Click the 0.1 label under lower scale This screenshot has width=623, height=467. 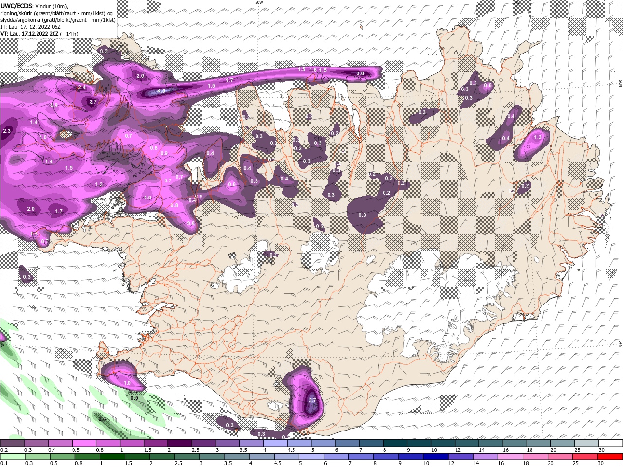4,464
